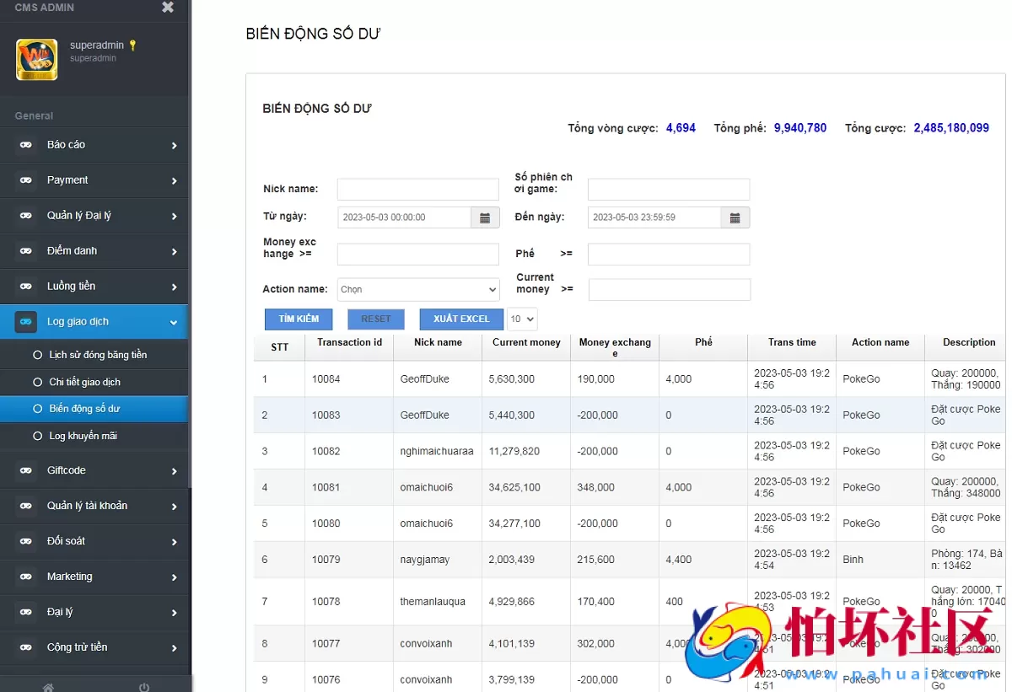Open the page size selector showing 10

pos(521,319)
